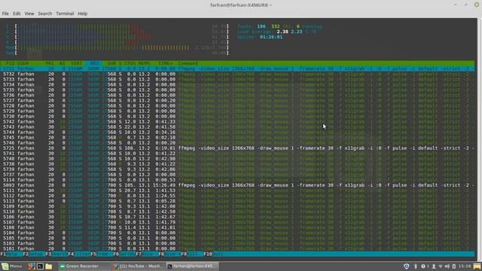
Task: Open Files from the panel launcher
Action: (x=48, y=266)
